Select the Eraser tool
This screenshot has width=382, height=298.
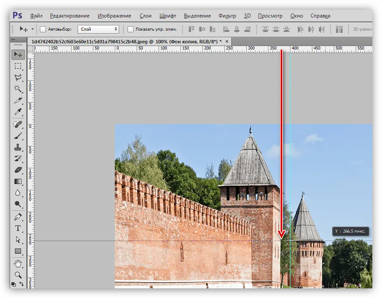(18, 170)
